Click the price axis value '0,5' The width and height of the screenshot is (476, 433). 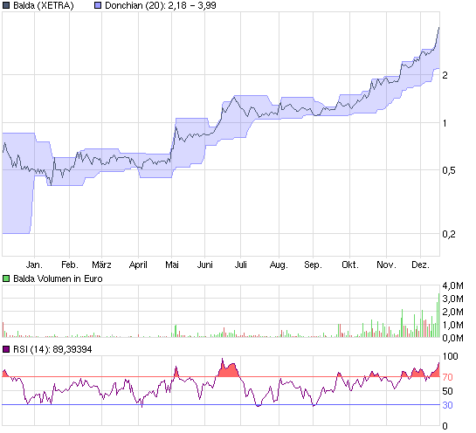point(449,170)
